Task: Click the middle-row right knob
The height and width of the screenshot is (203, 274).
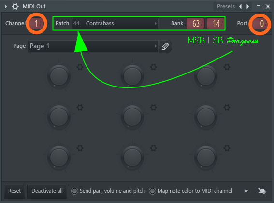Action: (206, 117)
